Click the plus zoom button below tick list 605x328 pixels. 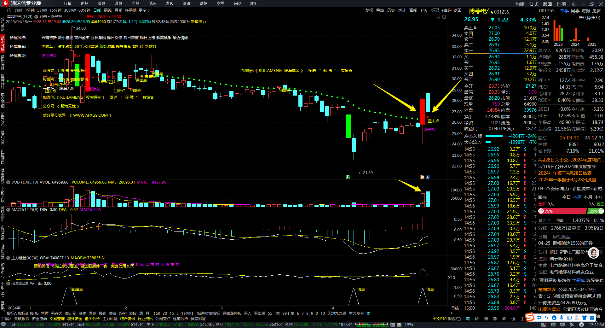click(451, 313)
